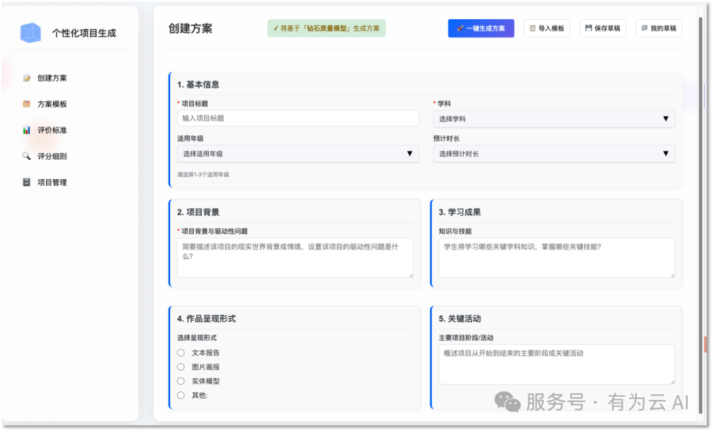Switch to 我的草稿
Screen dimensions: 712x431
(658, 28)
